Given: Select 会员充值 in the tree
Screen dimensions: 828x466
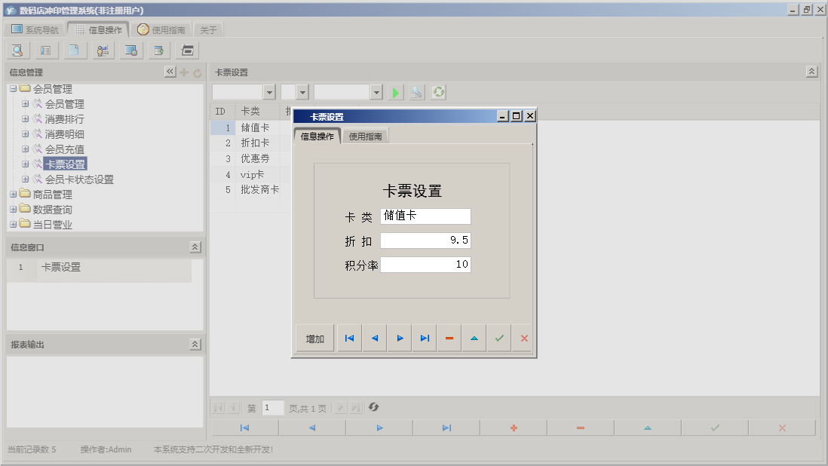Looking at the screenshot, I should pyautogui.click(x=64, y=149).
